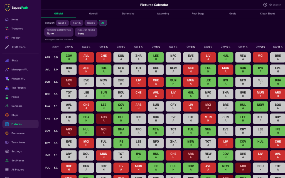
Task: Open the Transfers sidebar icon
Action: coord(7,29)
